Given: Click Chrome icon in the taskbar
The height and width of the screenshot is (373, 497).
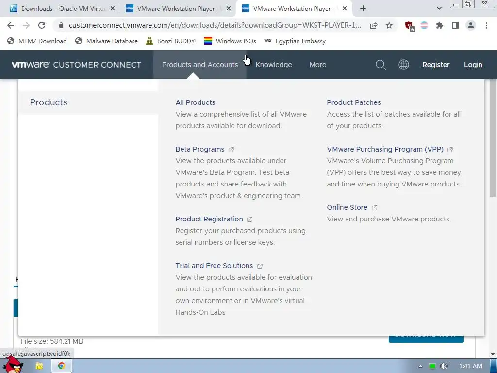Looking at the screenshot, I should [61, 366].
